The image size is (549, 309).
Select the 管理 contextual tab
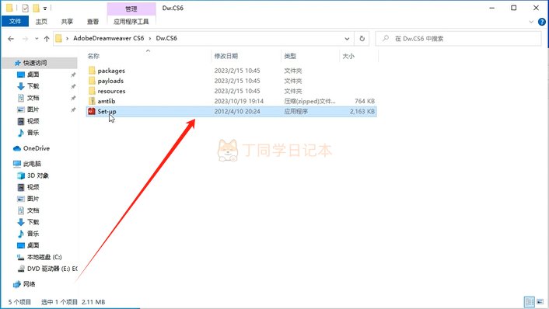tap(131, 9)
